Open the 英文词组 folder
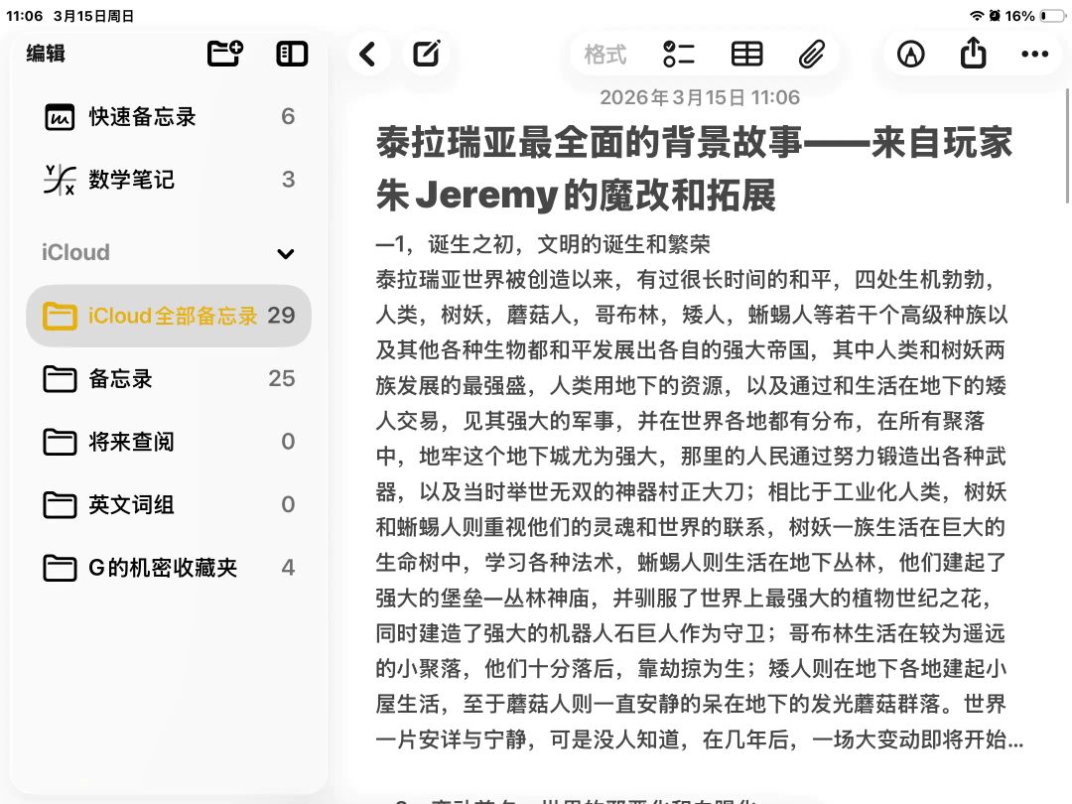Image resolution: width=1072 pixels, height=804 pixels. (169, 504)
